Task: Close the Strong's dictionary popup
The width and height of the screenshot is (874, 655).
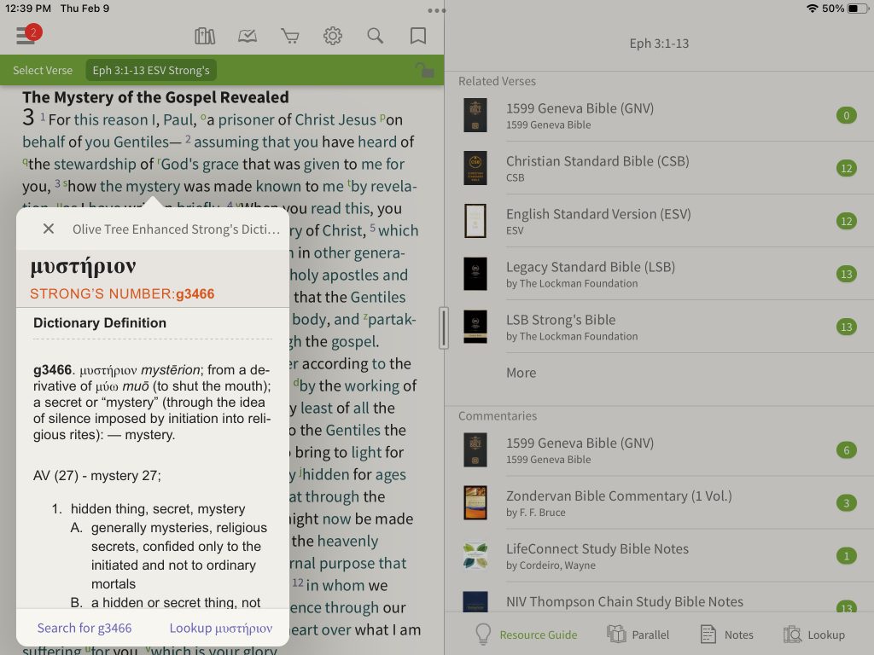Action: click(x=49, y=229)
